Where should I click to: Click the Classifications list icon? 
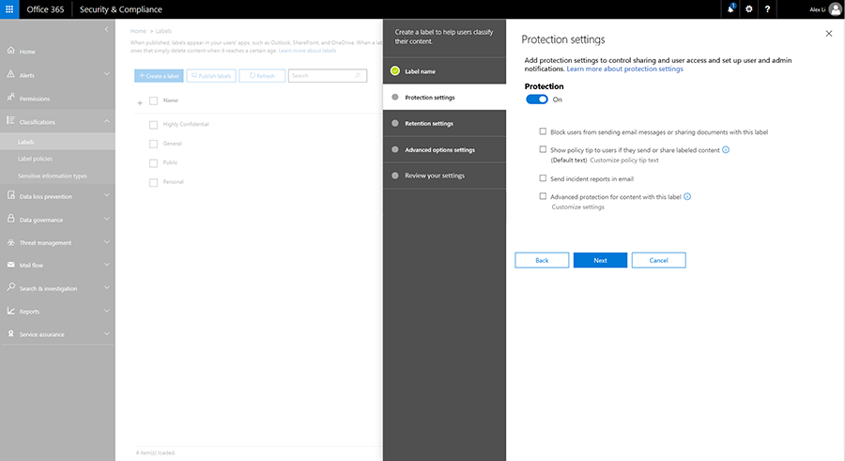pos(10,121)
